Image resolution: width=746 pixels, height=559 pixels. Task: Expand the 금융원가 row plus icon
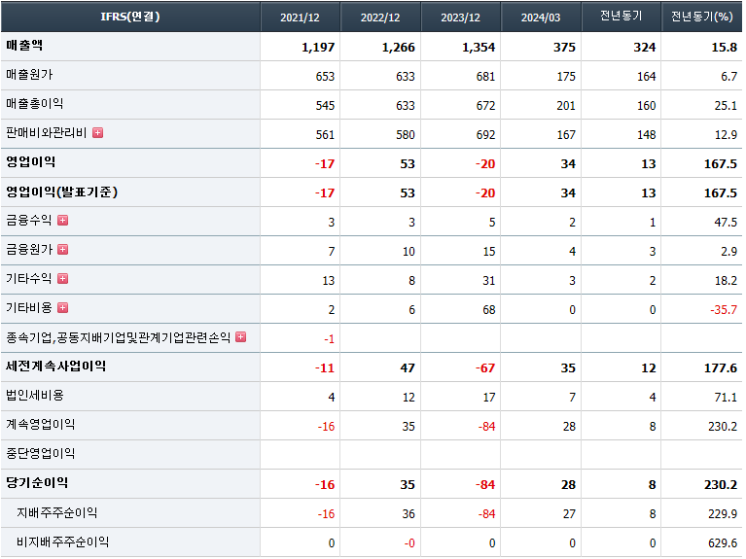click(x=63, y=249)
